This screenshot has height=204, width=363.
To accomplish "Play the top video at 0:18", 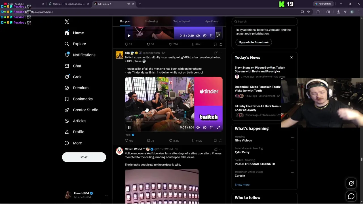I will 129,36.
